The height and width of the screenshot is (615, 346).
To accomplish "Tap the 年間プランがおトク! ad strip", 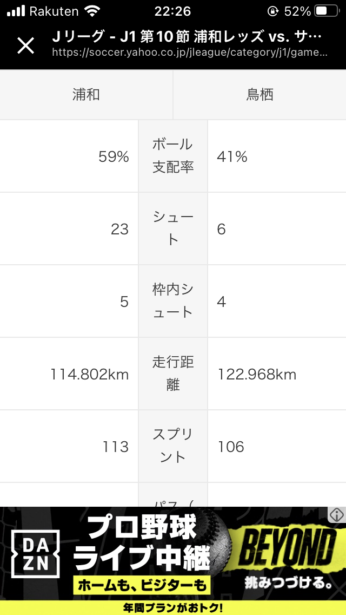I will click(x=173, y=607).
